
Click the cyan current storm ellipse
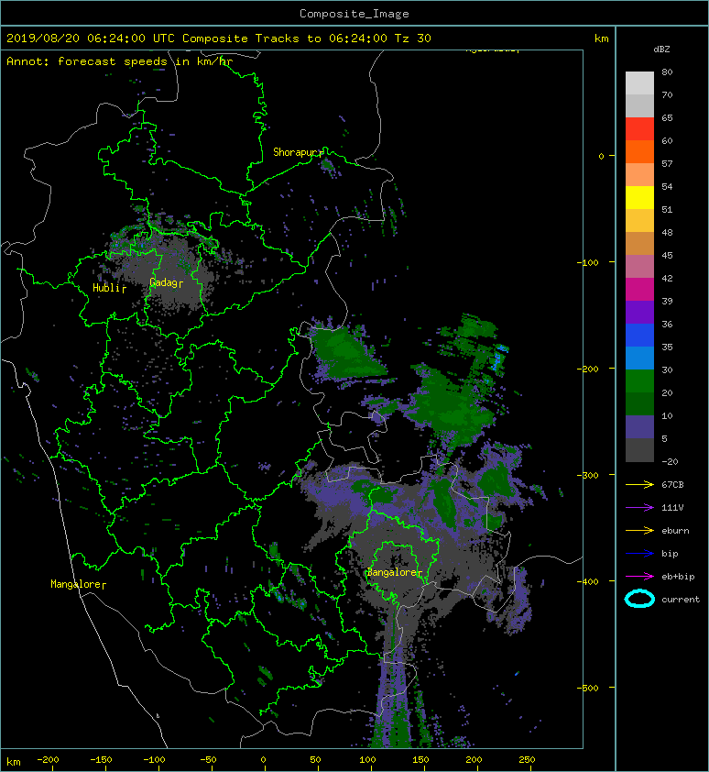[x=639, y=600]
